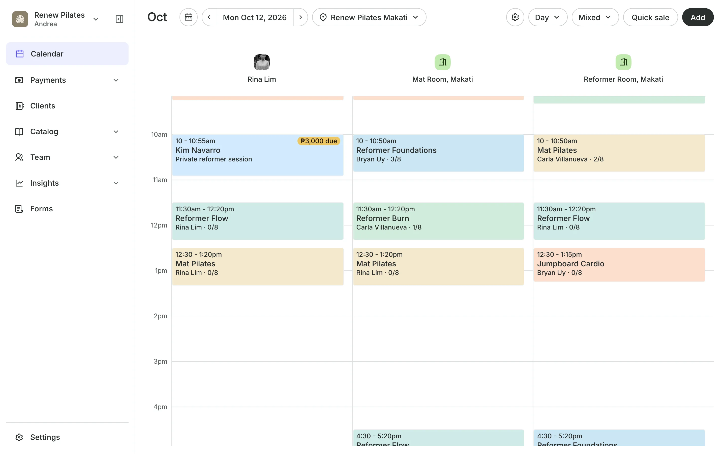
Task: Click the Forms sidebar icon
Action: (19, 209)
